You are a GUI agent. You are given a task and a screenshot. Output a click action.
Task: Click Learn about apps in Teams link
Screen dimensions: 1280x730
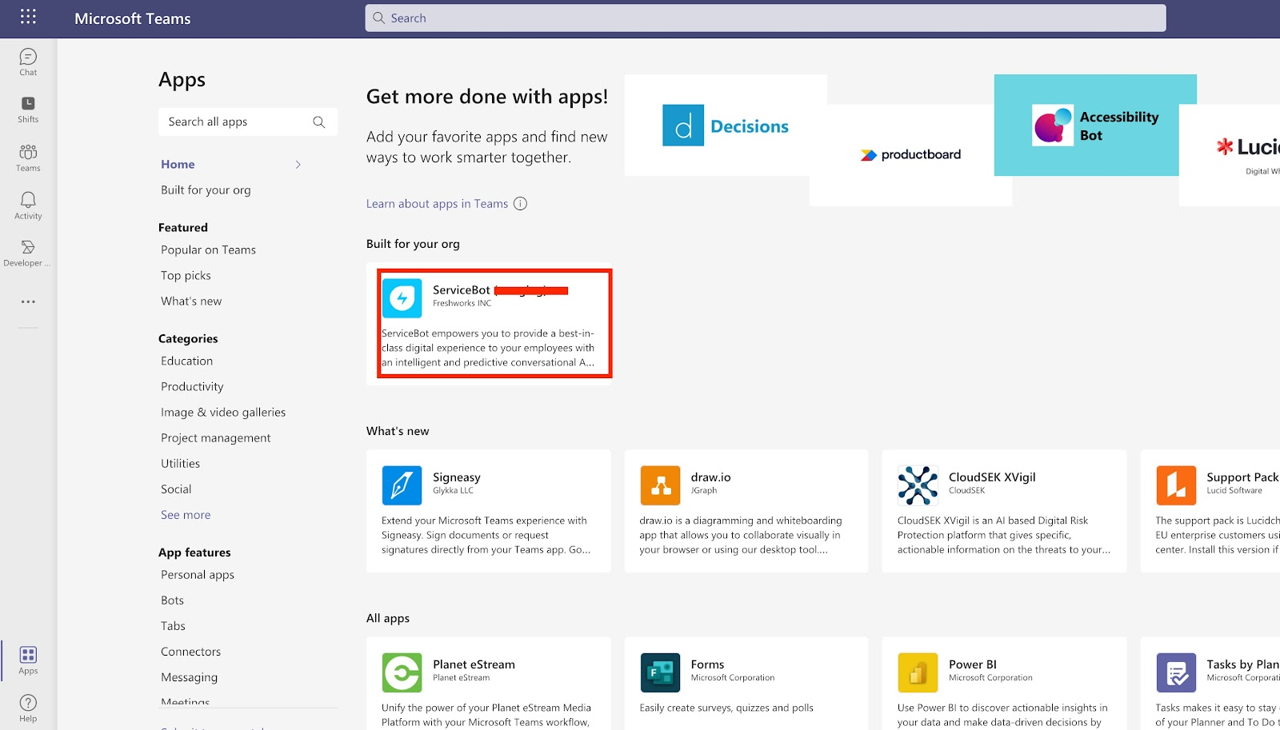[437, 204]
